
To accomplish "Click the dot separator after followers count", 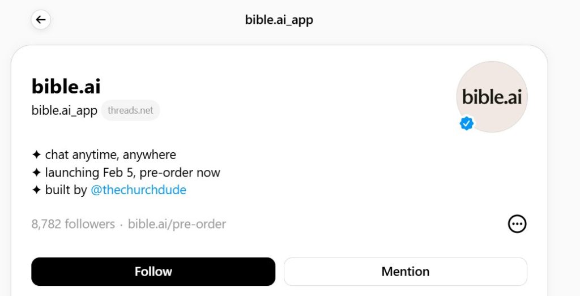I will 121,224.
